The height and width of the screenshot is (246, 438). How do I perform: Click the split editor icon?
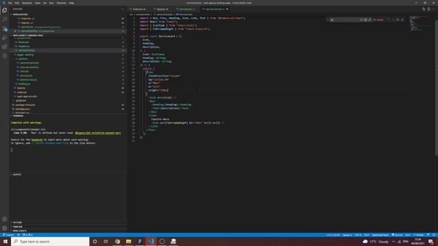[x=428, y=9]
